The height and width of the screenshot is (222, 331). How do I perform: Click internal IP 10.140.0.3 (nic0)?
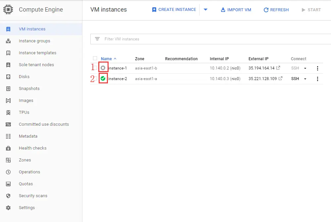[x=225, y=79]
